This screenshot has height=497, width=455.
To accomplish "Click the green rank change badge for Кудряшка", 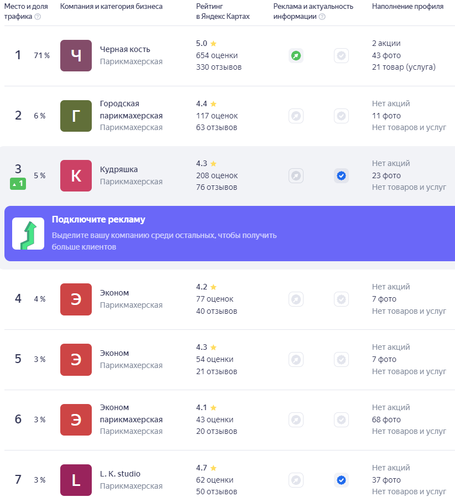I will tap(18, 184).
